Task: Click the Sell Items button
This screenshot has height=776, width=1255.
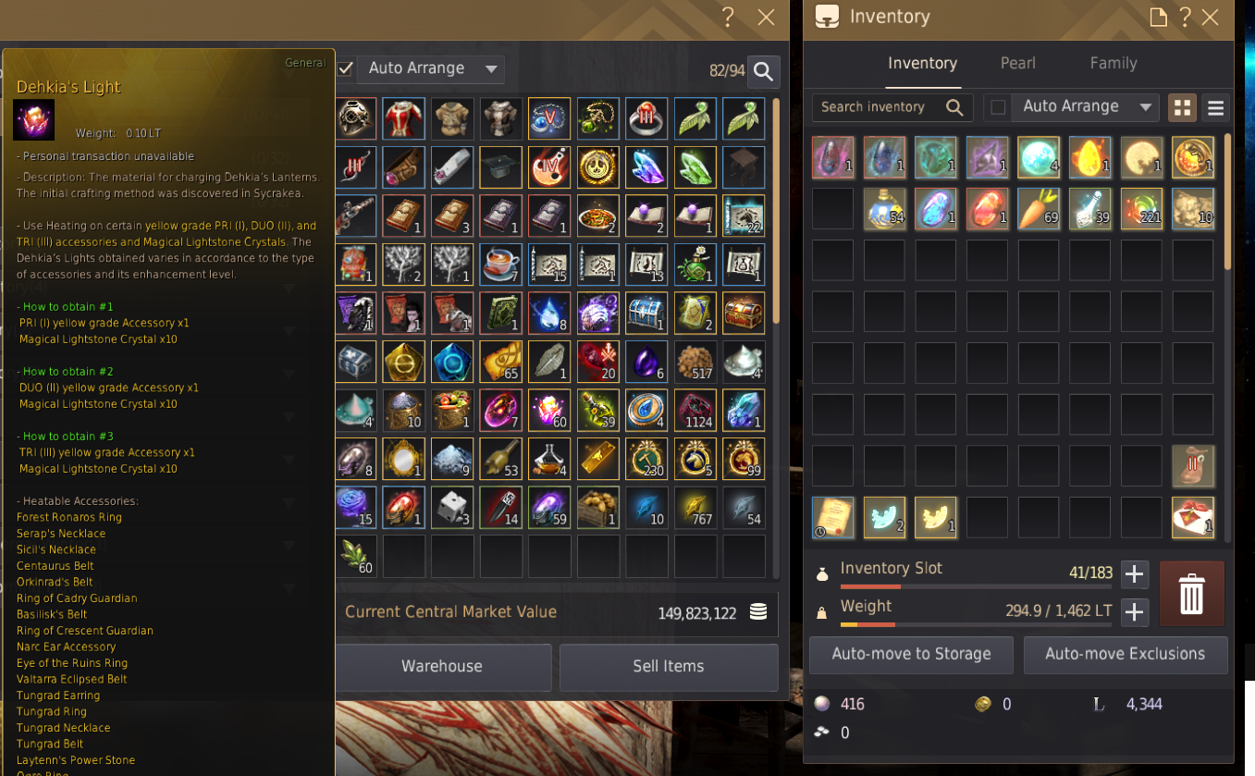Action: coord(668,667)
